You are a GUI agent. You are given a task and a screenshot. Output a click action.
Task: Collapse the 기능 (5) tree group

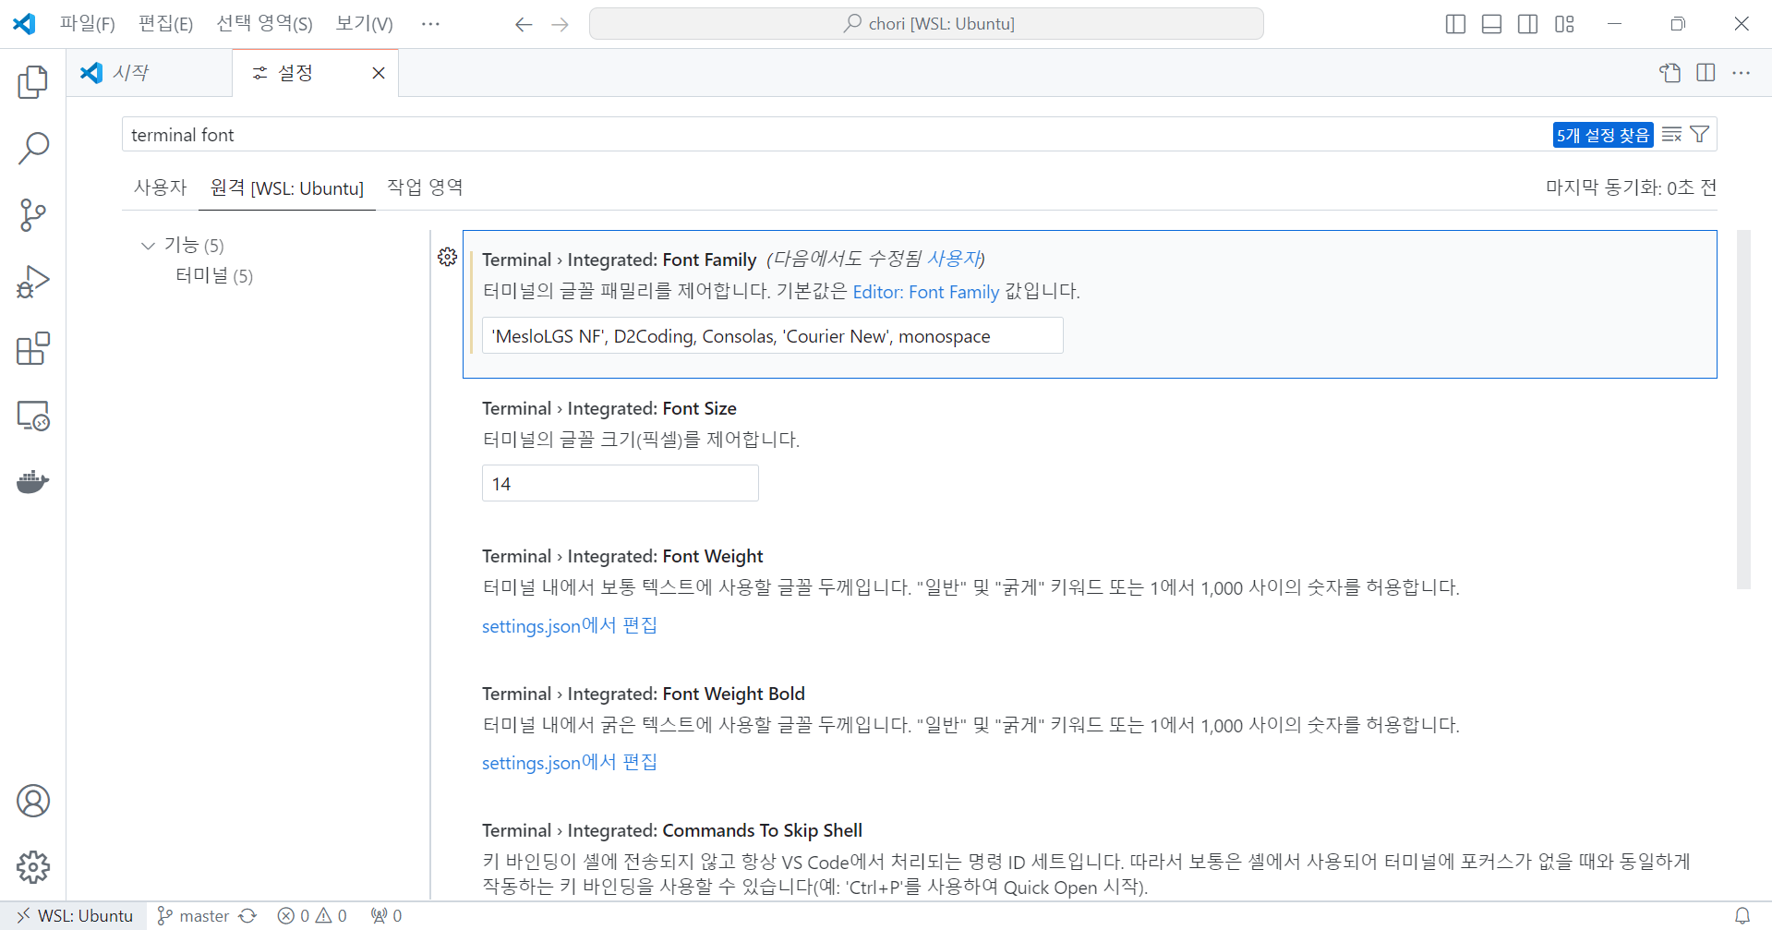click(x=148, y=246)
